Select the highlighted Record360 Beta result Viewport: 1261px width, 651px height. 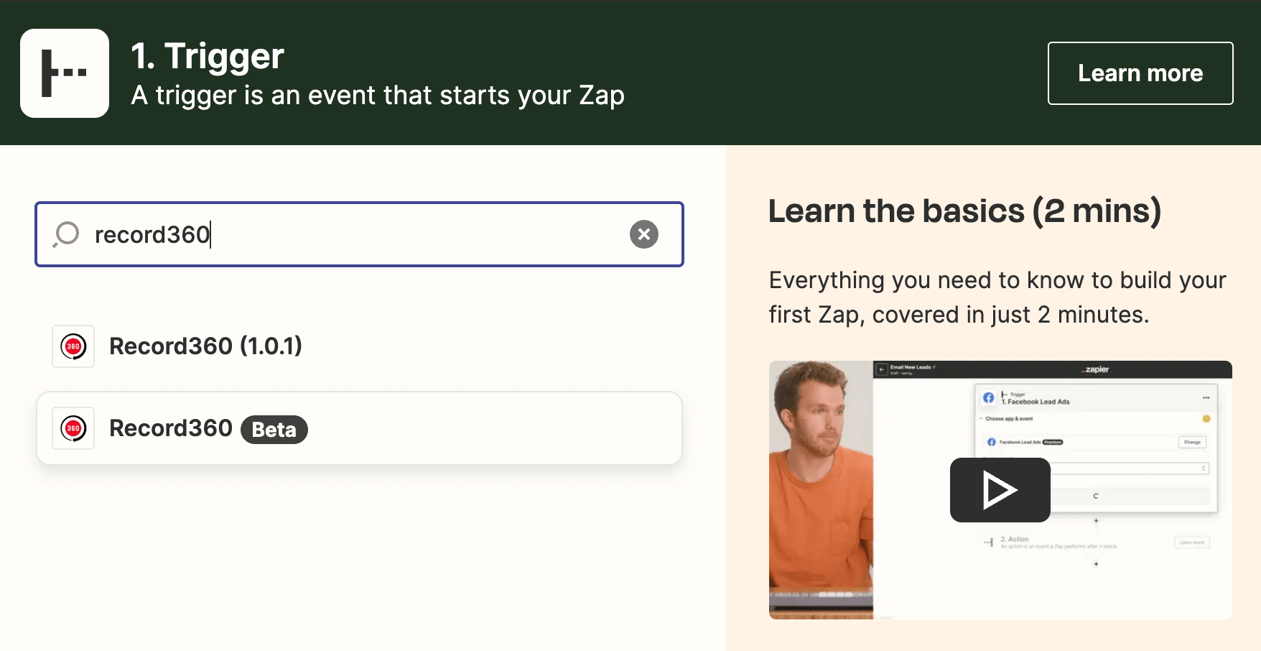(x=359, y=428)
